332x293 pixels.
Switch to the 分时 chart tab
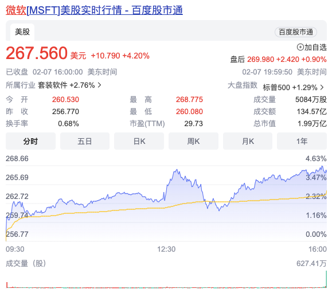[31, 141]
